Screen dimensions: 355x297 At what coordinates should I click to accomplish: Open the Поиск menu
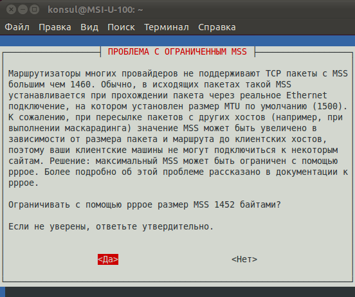121,27
